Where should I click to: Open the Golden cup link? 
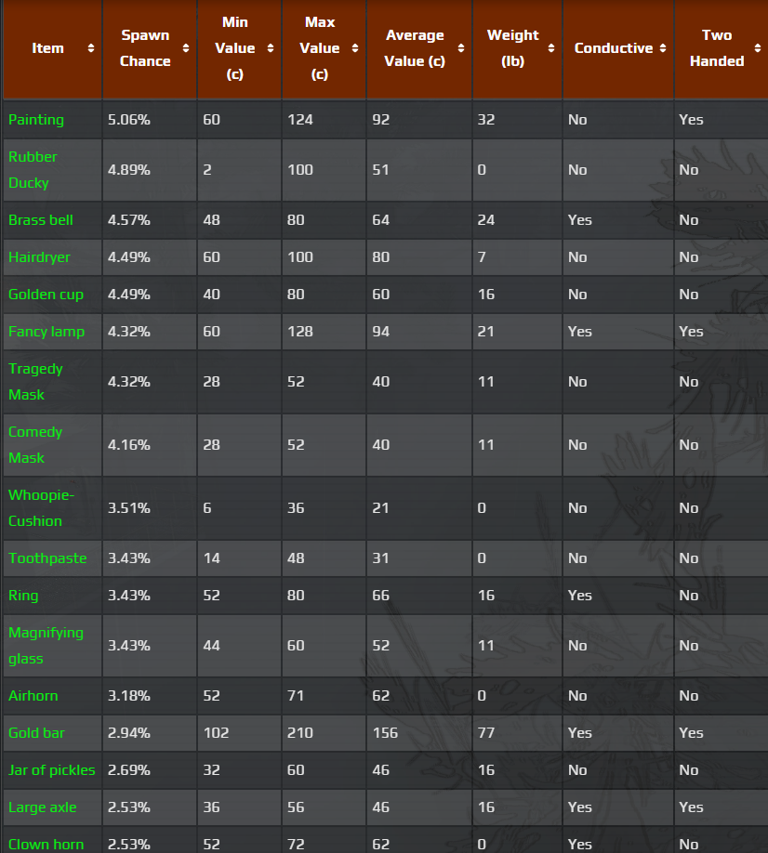click(x=46, y=295)
